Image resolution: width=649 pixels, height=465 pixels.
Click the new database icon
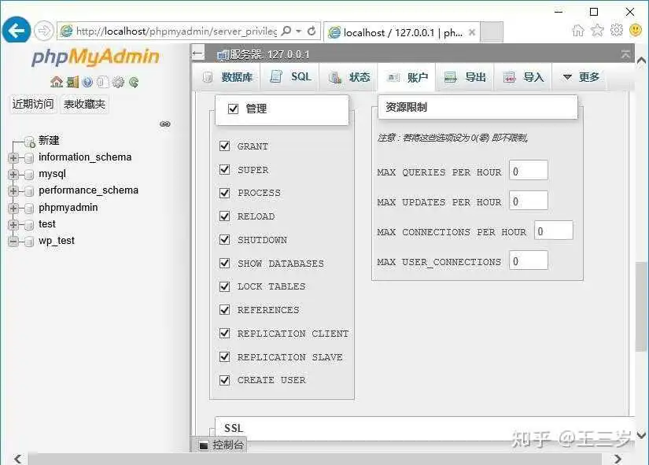29,142
